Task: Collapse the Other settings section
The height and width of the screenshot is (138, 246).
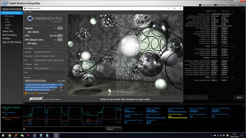Action: [241, 77]
